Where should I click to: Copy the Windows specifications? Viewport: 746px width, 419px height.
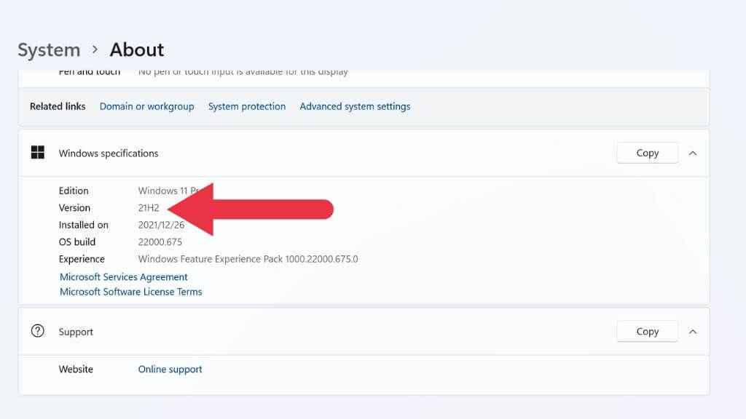(648, 153)
